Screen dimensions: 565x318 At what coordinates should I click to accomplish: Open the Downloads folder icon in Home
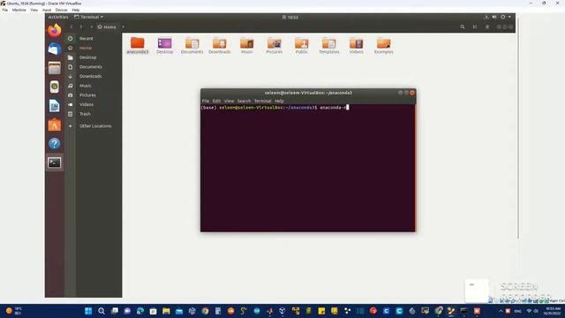pyautogui.click(x=220, y=46)
